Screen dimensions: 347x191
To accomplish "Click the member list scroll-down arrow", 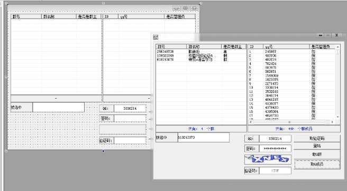I will click(337, 117).
